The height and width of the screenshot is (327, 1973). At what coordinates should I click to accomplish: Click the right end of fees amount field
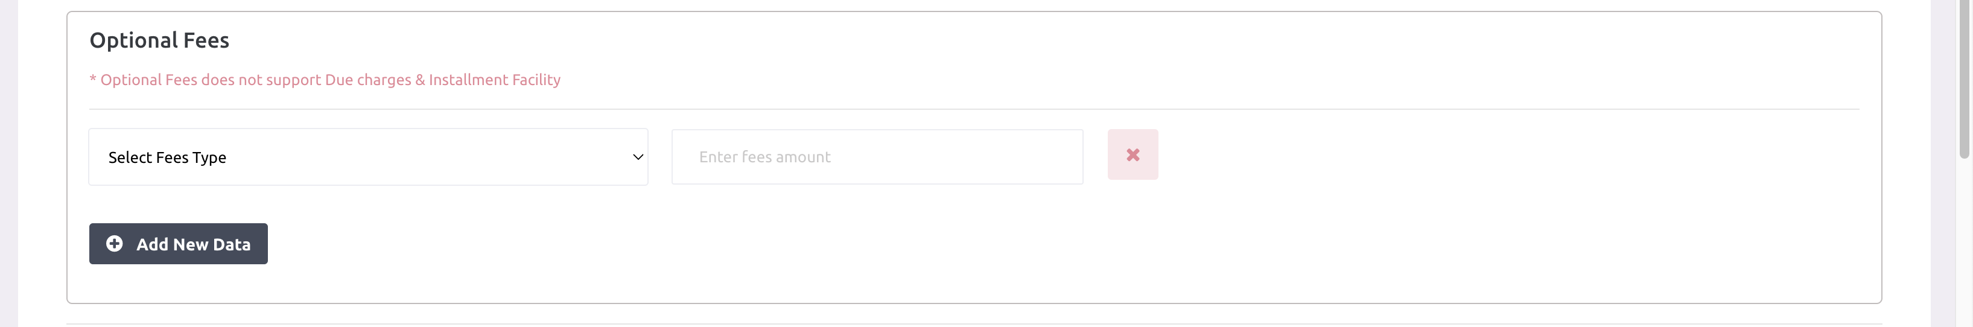tap(1064, 157)
